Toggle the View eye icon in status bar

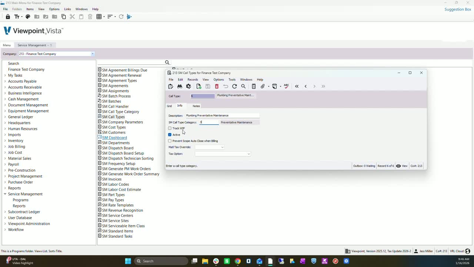[x=398, y=166]
